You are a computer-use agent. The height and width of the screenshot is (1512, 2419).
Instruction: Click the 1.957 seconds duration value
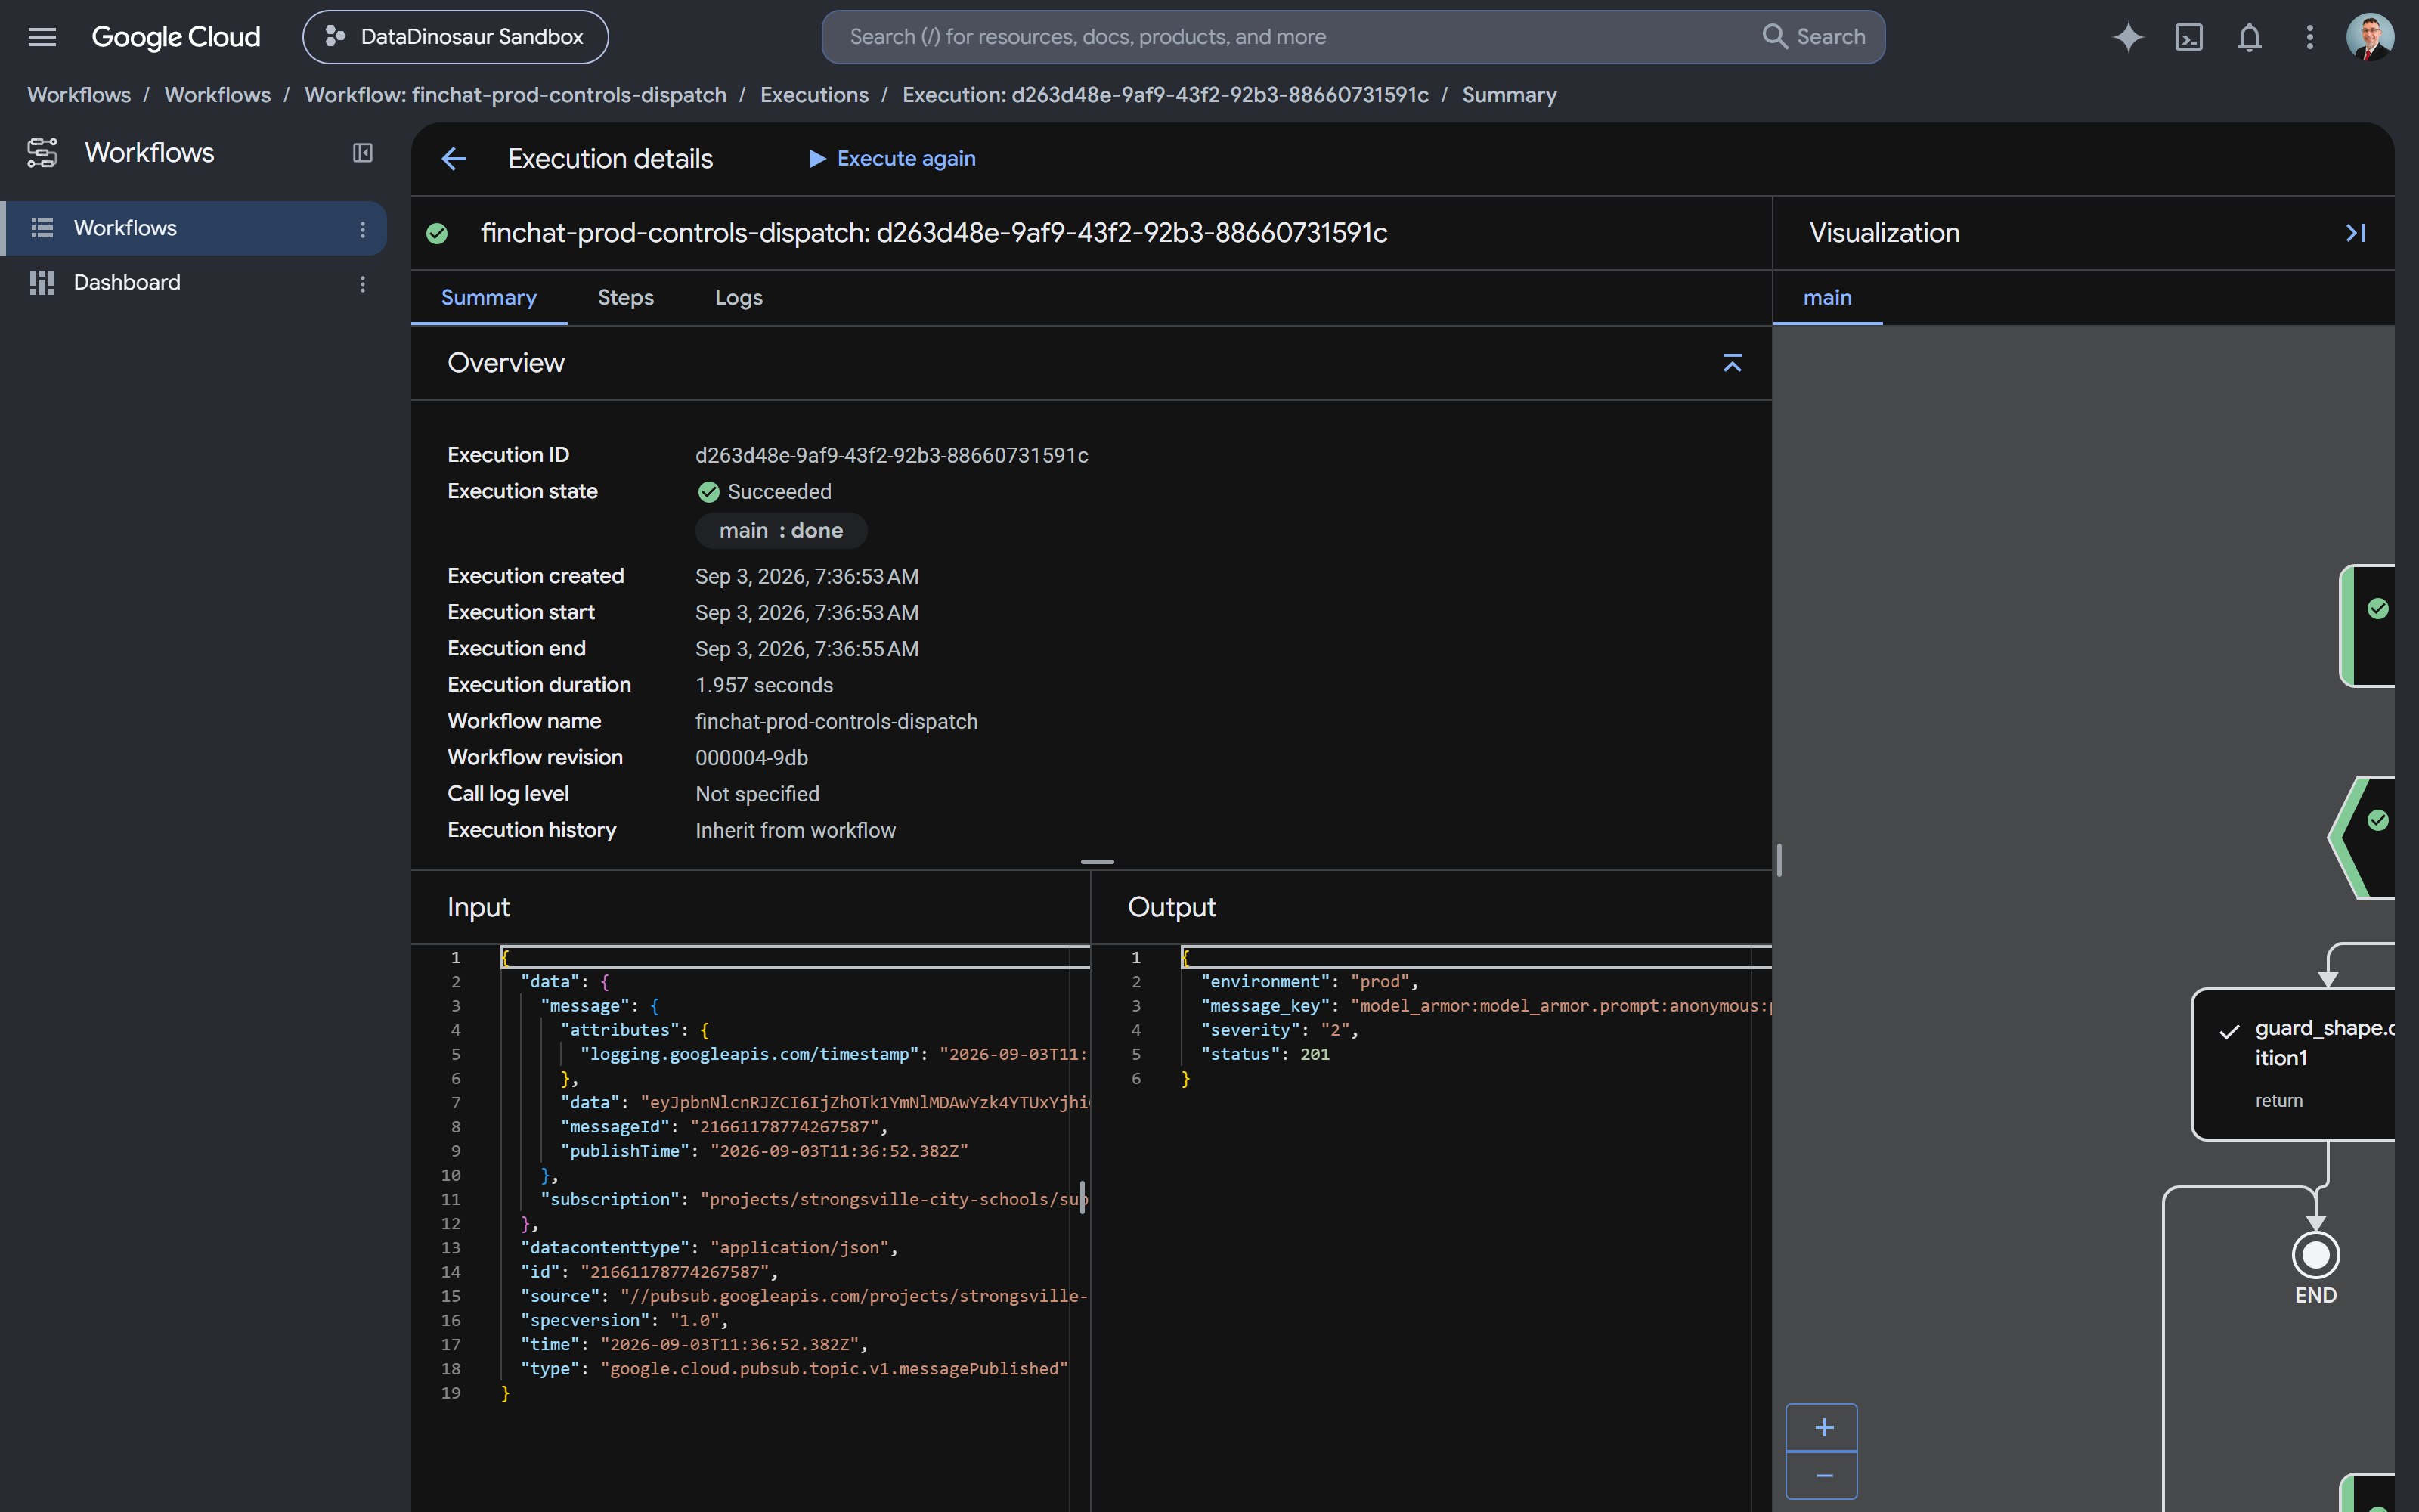(765, 686)
